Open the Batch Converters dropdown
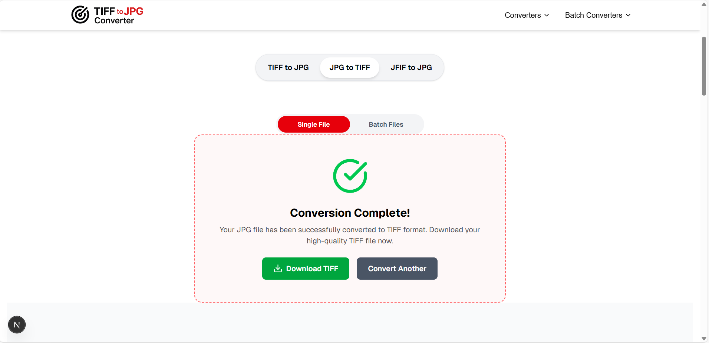 [593, 15]
